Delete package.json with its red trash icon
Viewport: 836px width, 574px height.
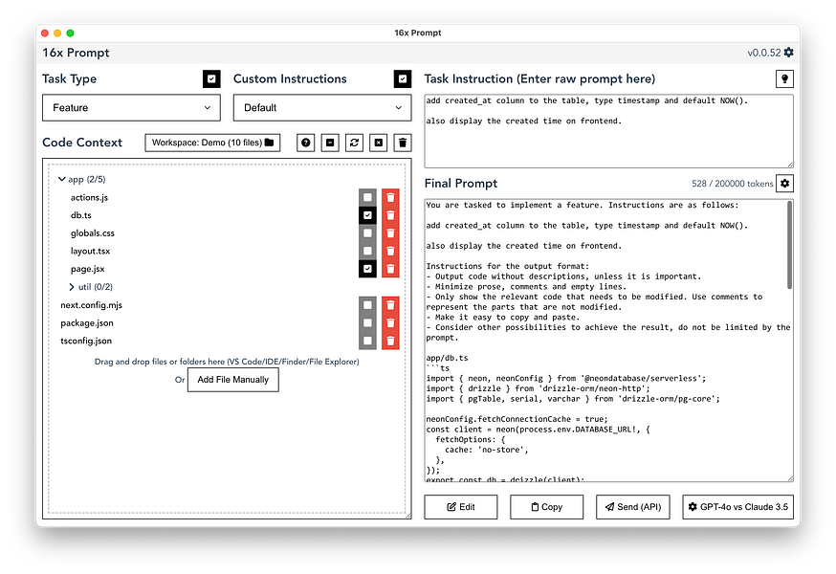[x=390, y=323]
